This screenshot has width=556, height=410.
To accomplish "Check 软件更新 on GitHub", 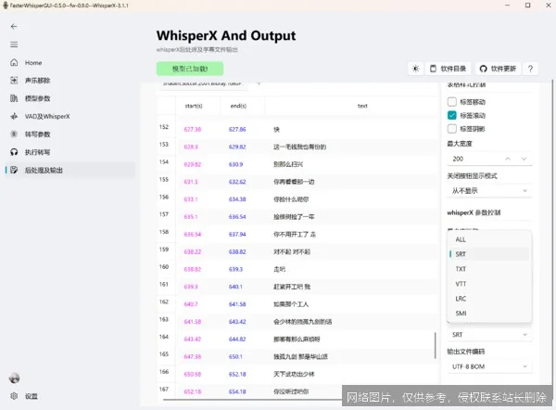I will point(498,69).
